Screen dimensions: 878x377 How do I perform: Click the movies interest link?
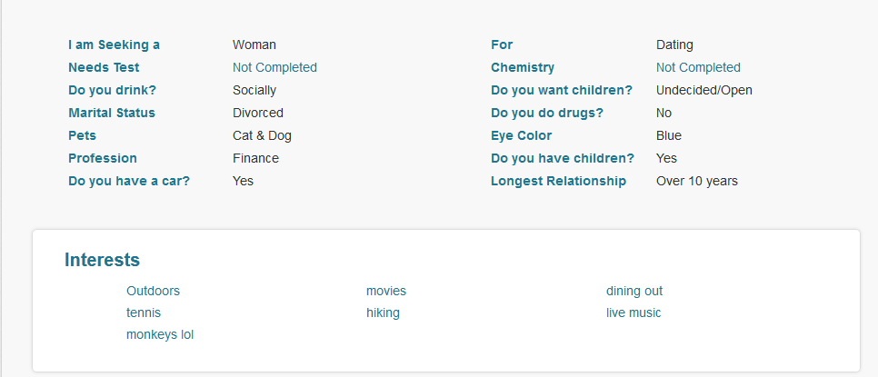tap(386, 291)
